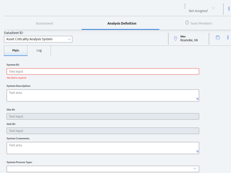
Task: Click the Roanoke, VA site label
Action: click(189, 40)
